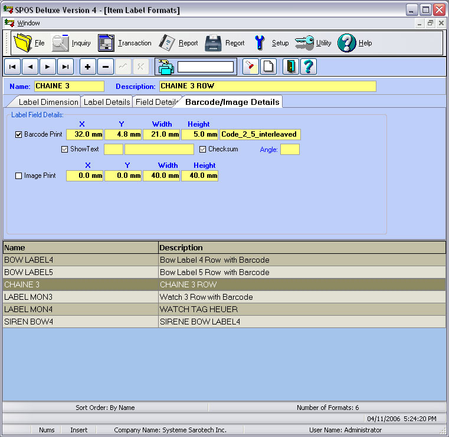
Task: Click the greyed-out cancel edit X
Action: pyautogui.click(x=141, y=67)
